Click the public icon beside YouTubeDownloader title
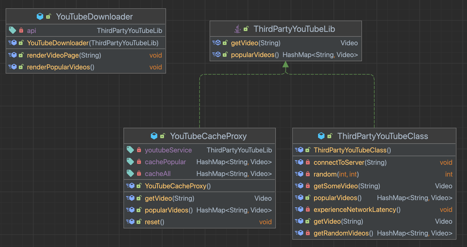The image size is (467, 247). click(x=49, y=17)
